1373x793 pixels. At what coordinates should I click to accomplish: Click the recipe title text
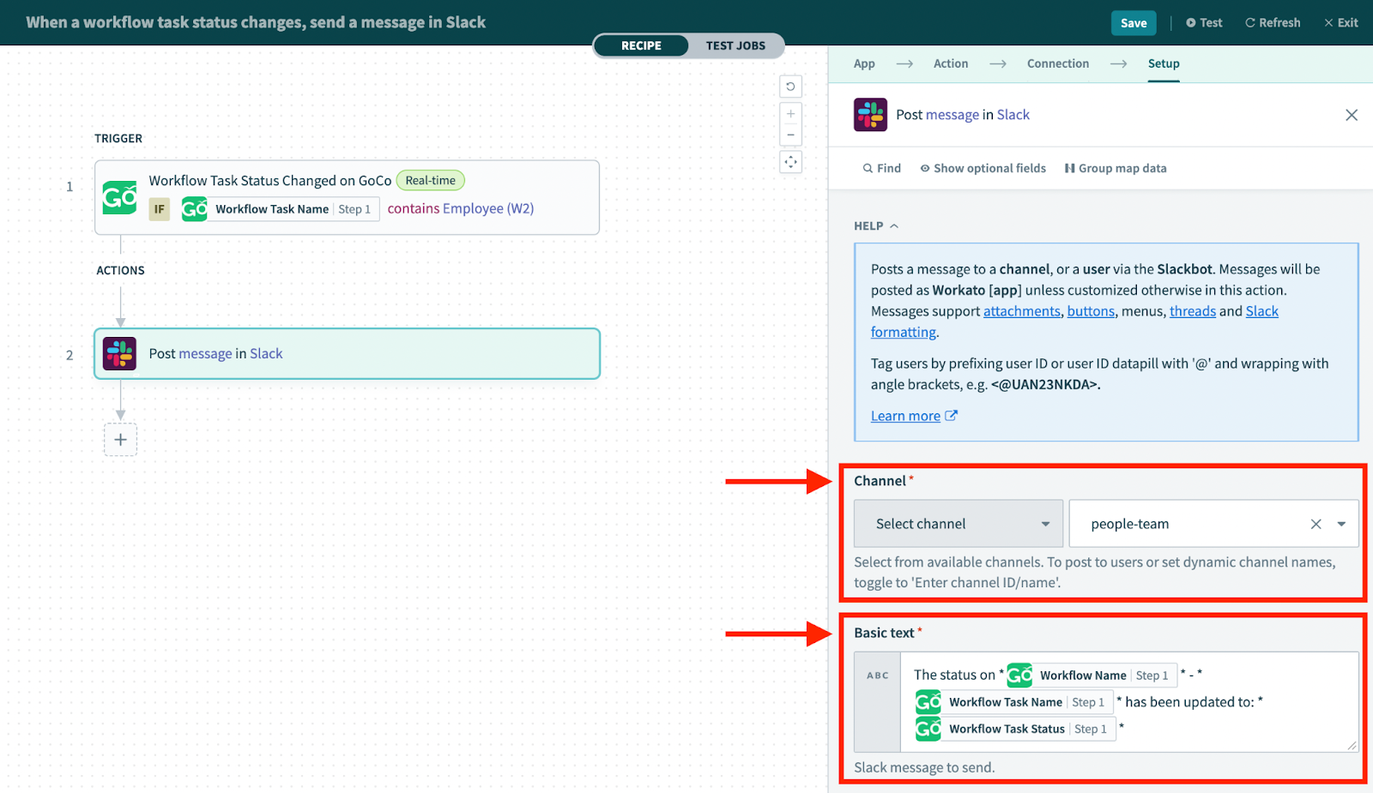(x=256, y=22)
